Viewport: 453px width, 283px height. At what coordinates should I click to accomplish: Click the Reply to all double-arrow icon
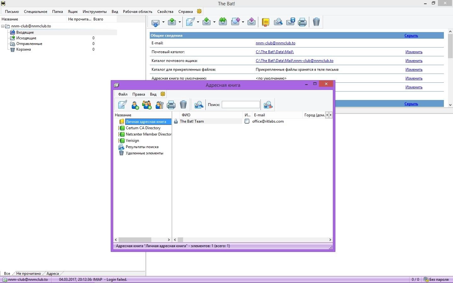tap(223, 22)
